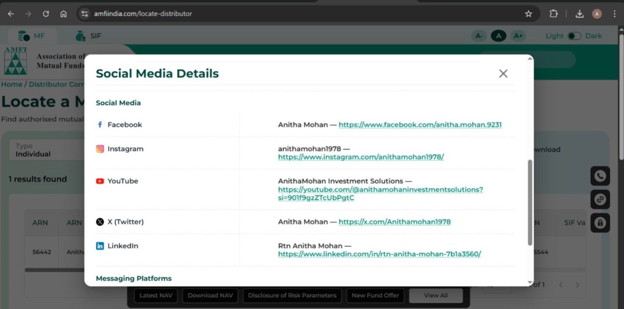
Task: Click the New Fund Offer button
Action: coord(375,295)
